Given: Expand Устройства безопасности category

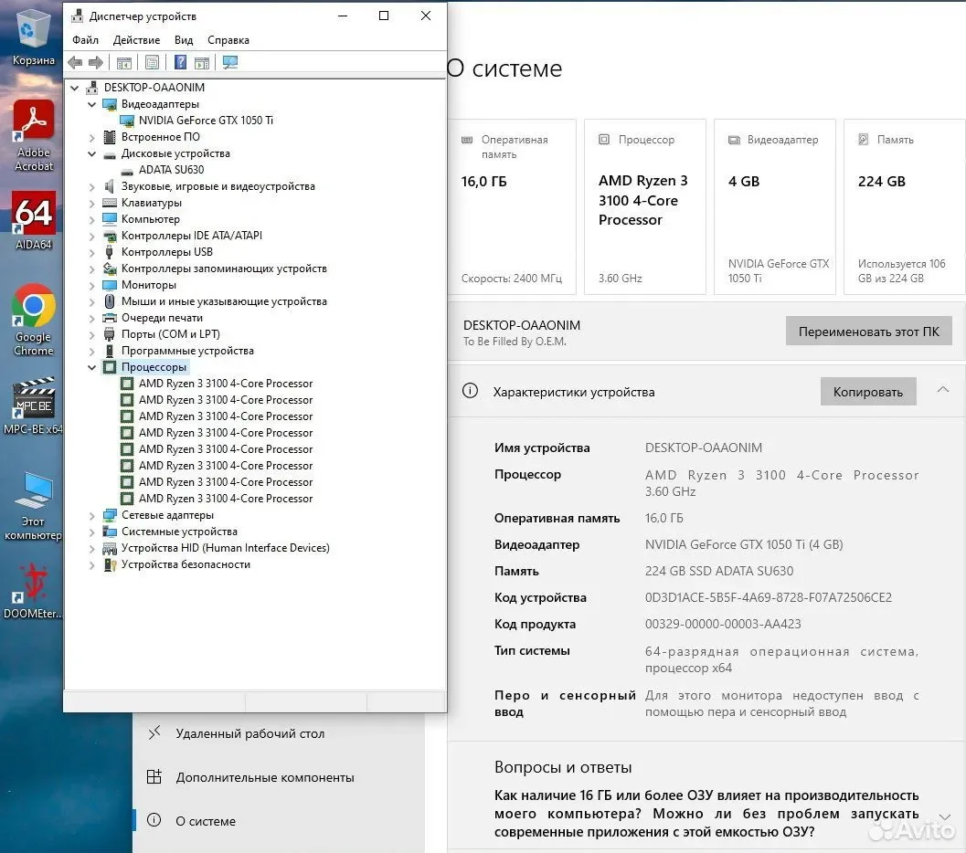Looking at the screenshot, I should pyautogui.click(x=91, y=565).
